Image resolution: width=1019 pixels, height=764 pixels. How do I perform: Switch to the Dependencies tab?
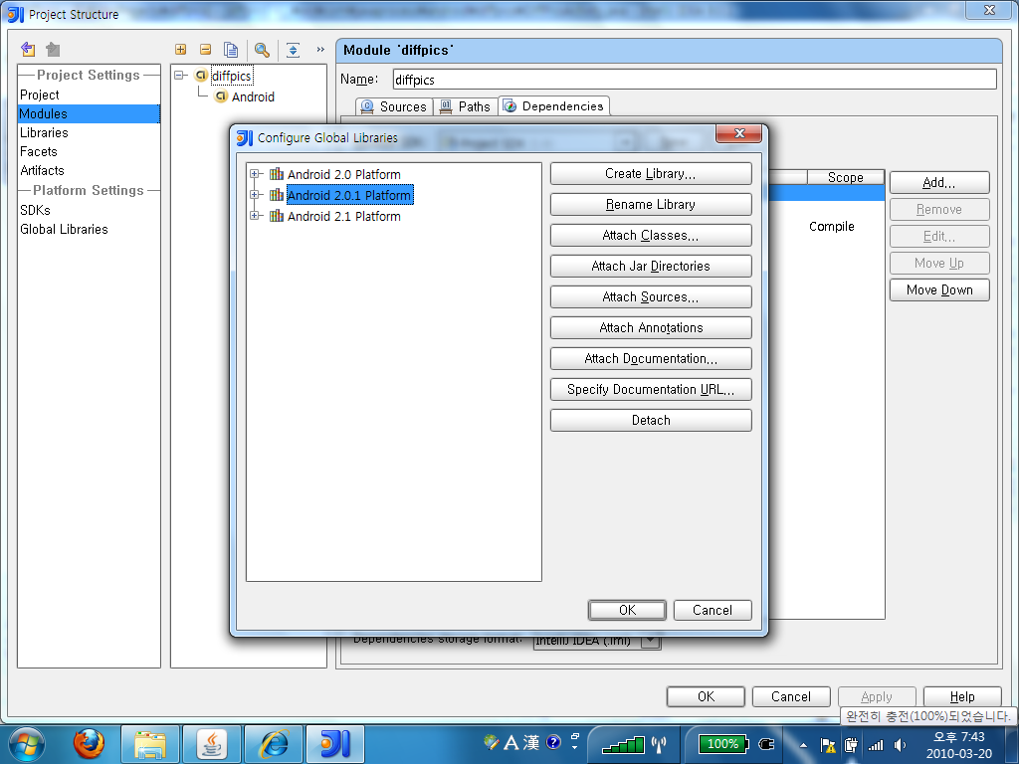pyautogui.click(x=554, y=105)
